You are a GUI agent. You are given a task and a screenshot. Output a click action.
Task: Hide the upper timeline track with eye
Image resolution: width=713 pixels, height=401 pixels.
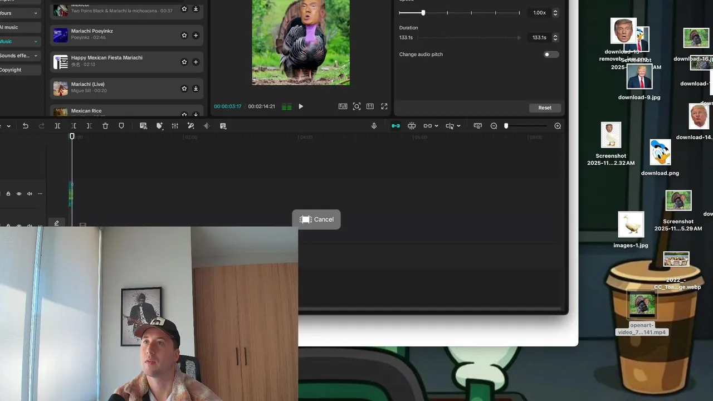[x=18, y=194]
